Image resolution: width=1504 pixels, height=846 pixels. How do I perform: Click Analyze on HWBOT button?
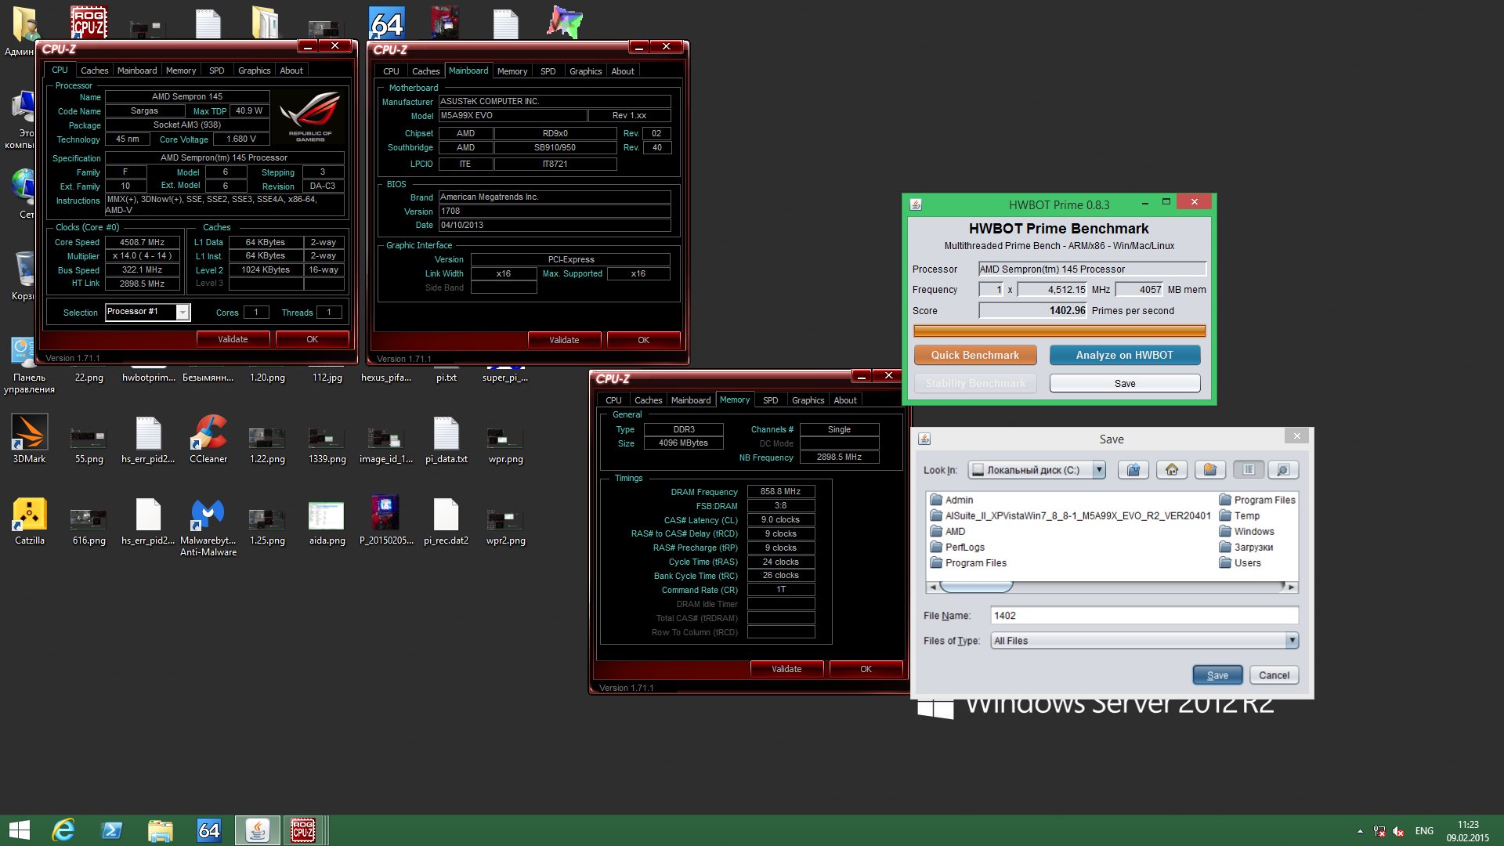click(1124, 355)
